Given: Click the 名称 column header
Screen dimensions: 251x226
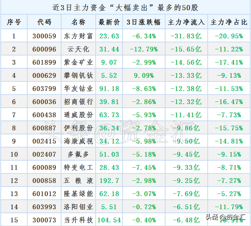Looking at the screenshot, I should click(78, 22).
